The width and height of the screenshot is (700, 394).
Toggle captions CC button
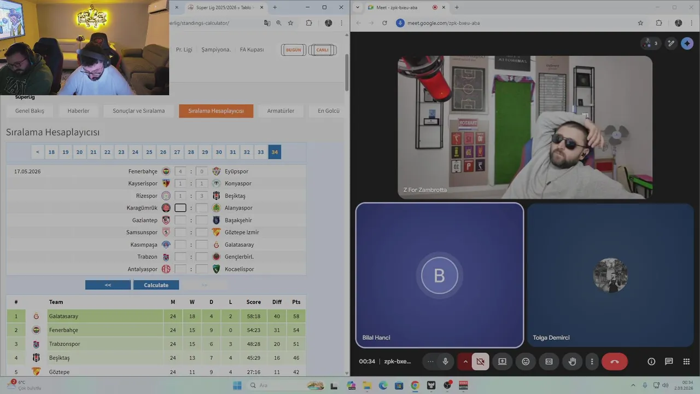(x=549, y=361)
